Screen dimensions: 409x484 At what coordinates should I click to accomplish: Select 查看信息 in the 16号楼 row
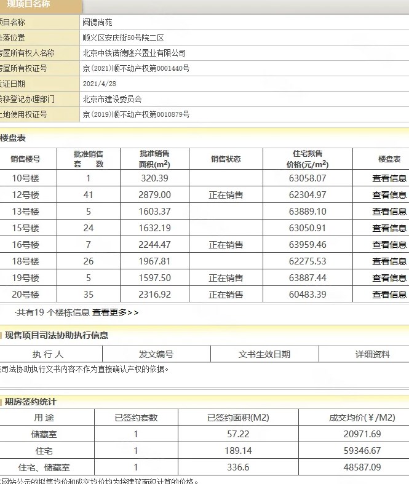click(389, 245)
